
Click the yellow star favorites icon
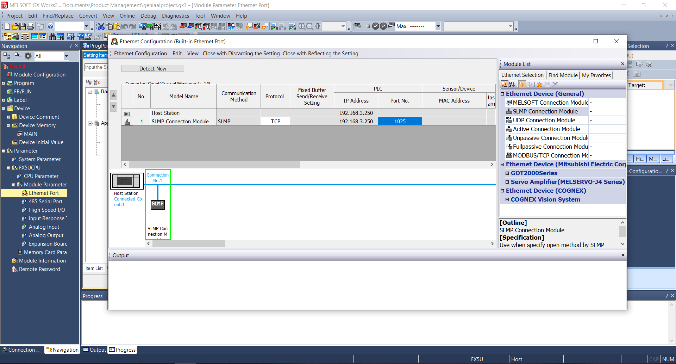(539, 84)
